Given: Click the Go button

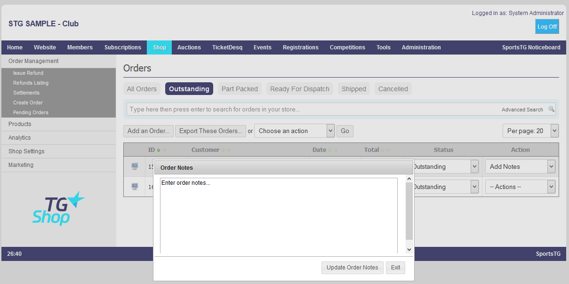Looking at the screenshot, I should [x=345, y=131].
